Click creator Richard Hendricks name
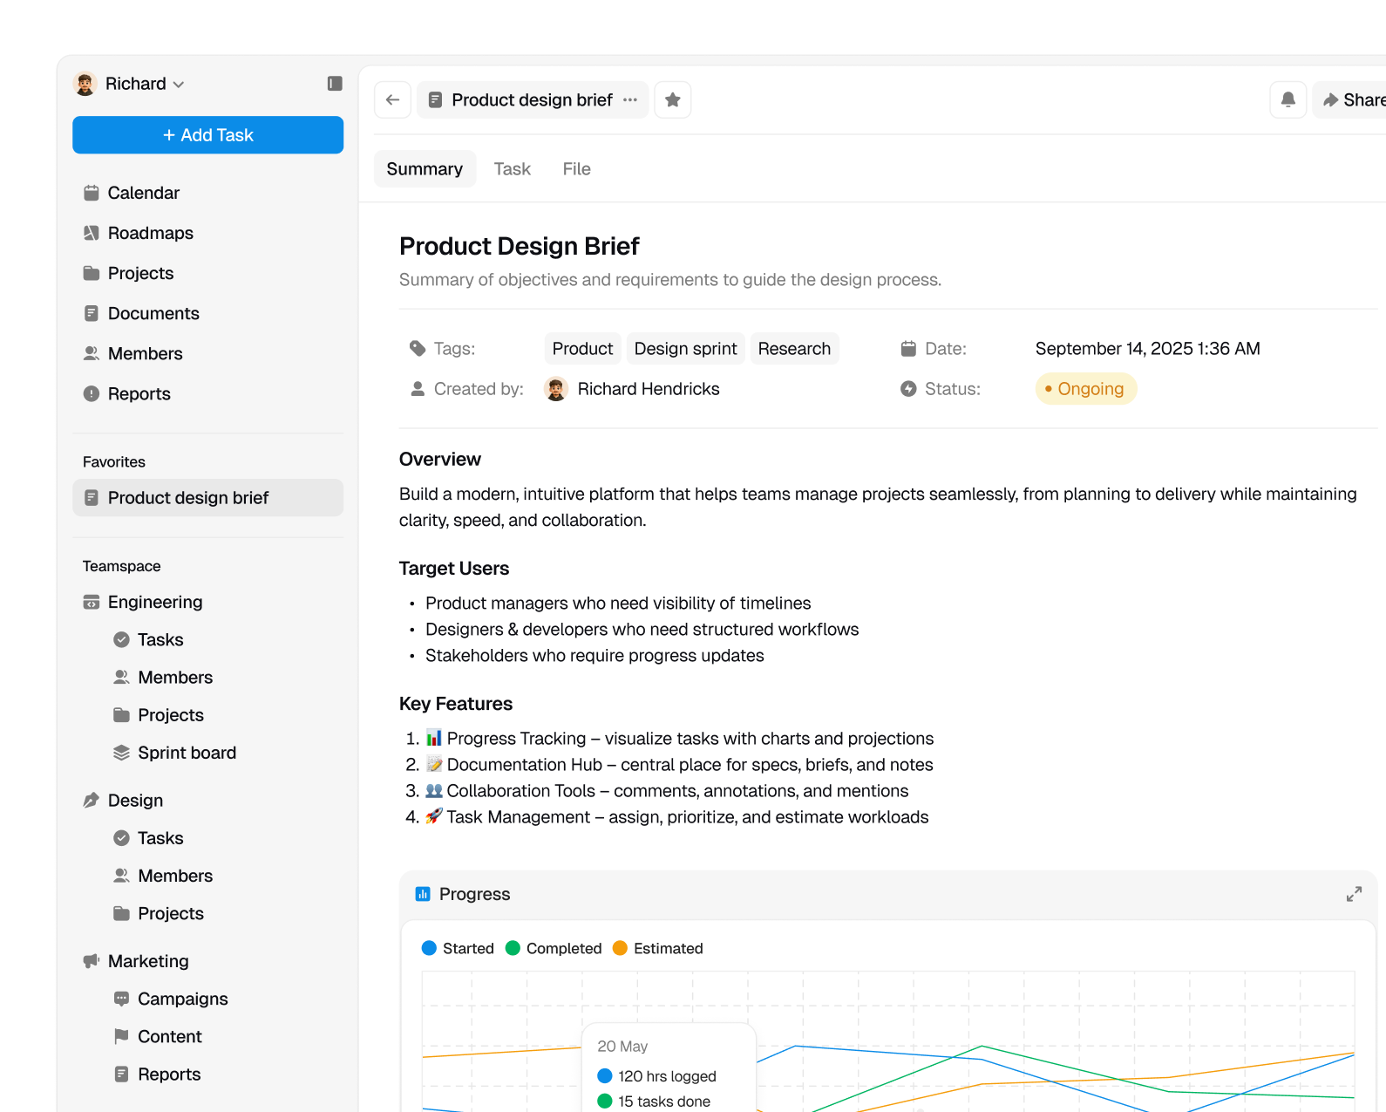 coord(649,389)
